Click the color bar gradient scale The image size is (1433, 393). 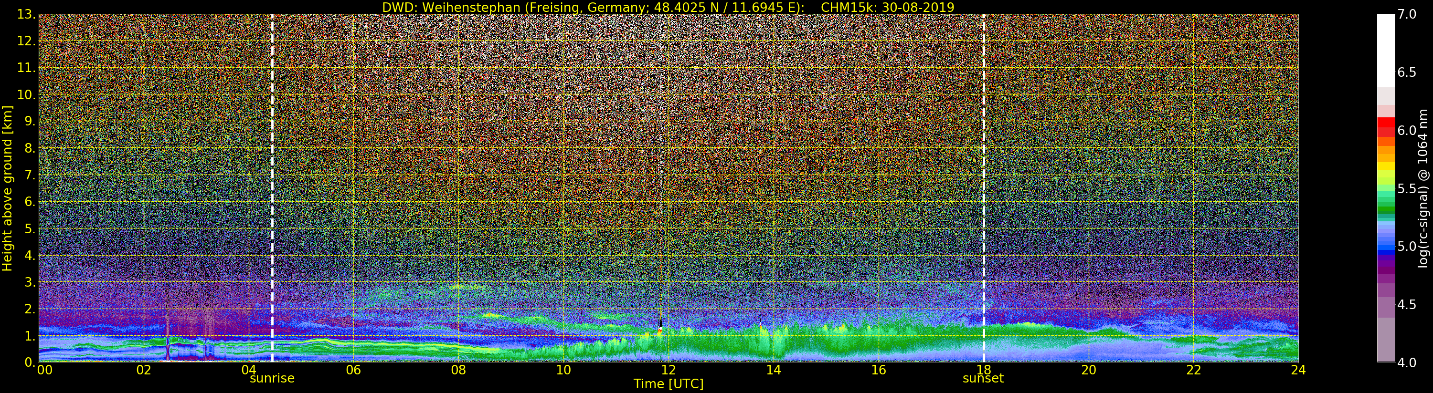coord(1386,188)
